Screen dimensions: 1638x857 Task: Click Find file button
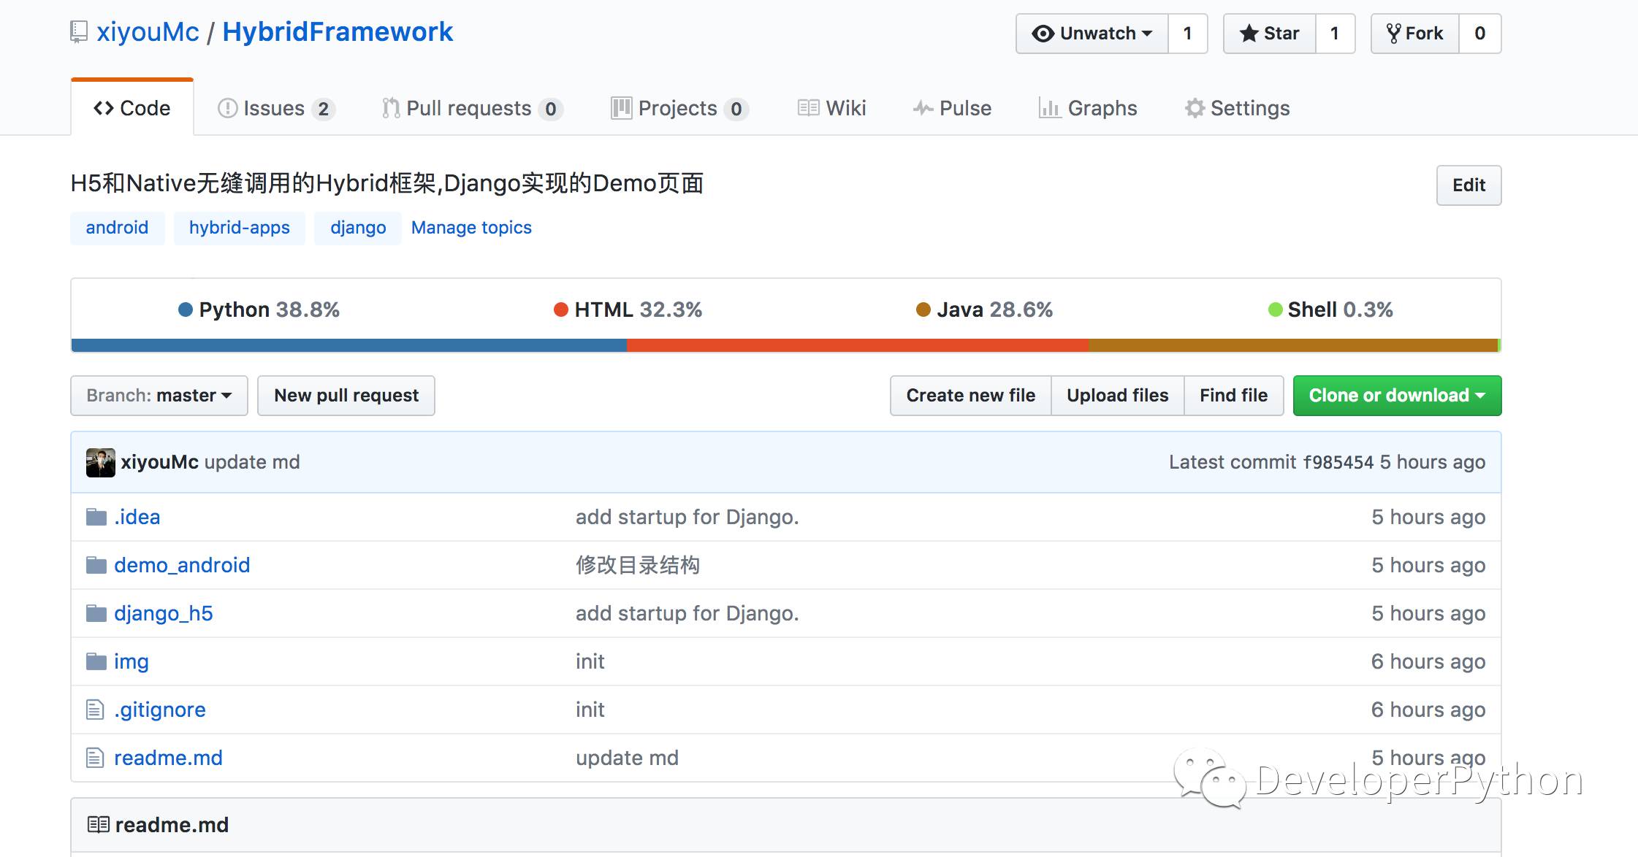[x=1234, y=396]
